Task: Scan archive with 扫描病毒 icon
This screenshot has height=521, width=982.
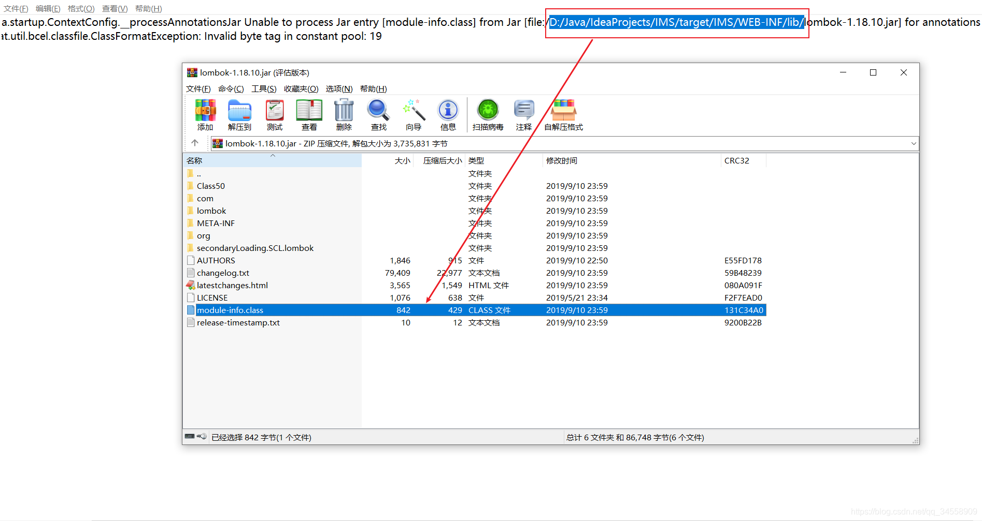Action: (x=487, y=115)
